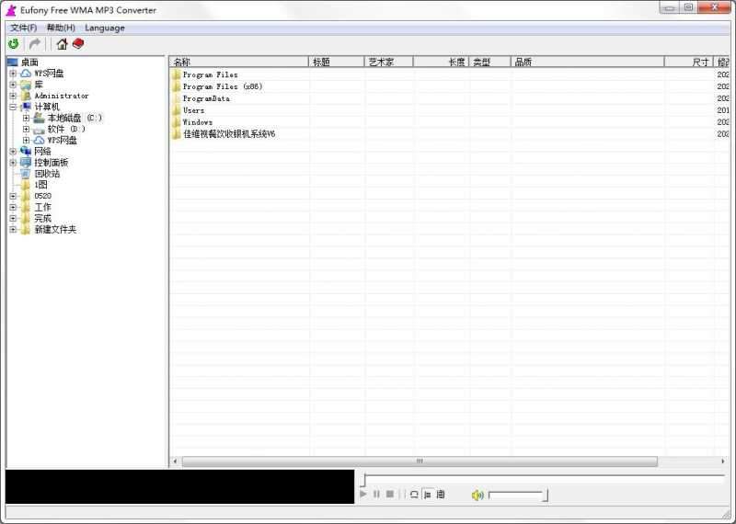Pause playback with the pause button
736x524 pixels.
pos(376,494)
